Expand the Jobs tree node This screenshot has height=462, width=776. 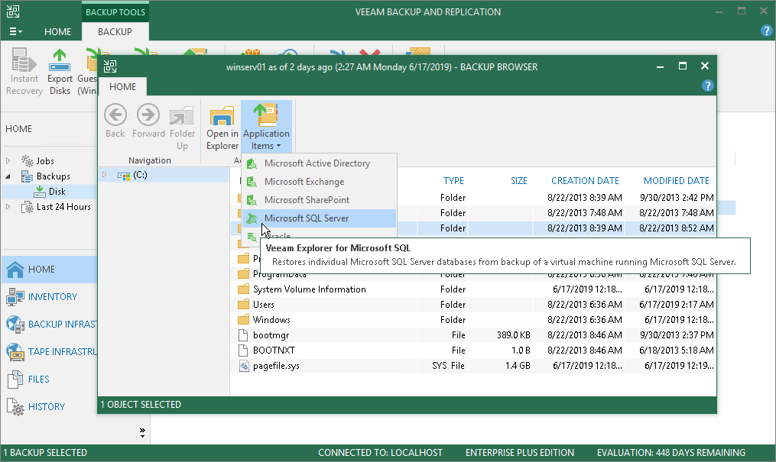[9, 161]
